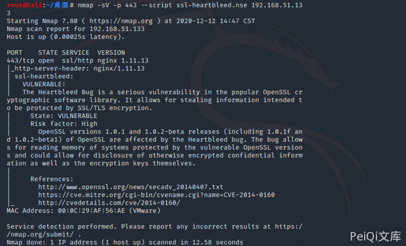Click the PeiQi文库 watermark
406x246 pixels.
coord(375,236)
